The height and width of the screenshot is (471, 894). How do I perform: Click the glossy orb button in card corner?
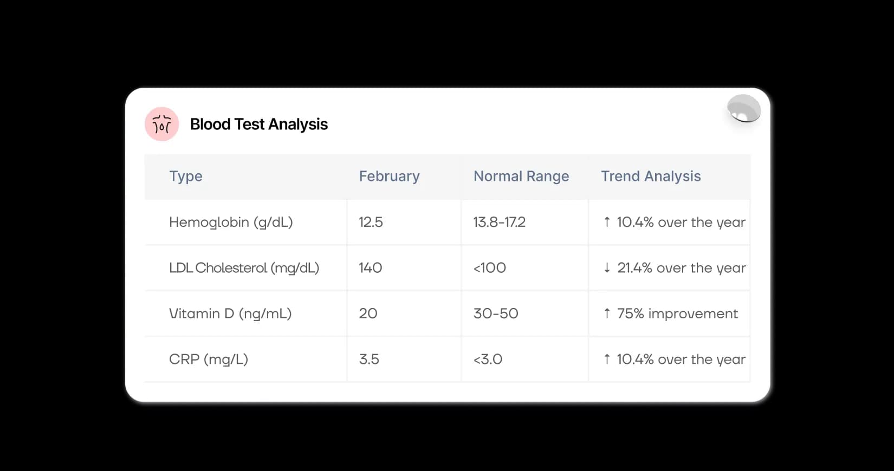click(744, 109)
